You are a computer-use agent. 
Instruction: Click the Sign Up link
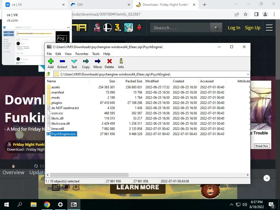[252, 28]
